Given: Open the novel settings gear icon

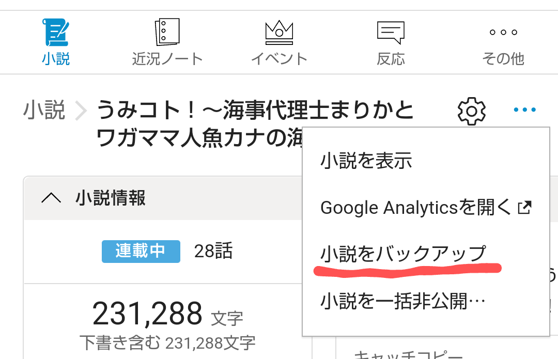Looking at the screenshot, I should (x=471, y=111).
